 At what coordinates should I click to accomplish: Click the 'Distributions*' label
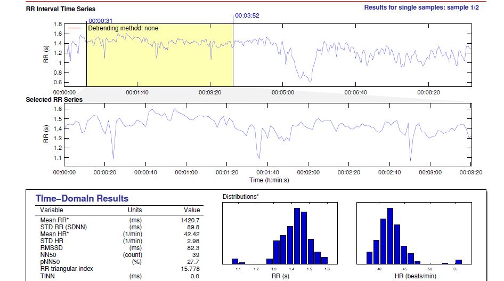click(241, 196)
